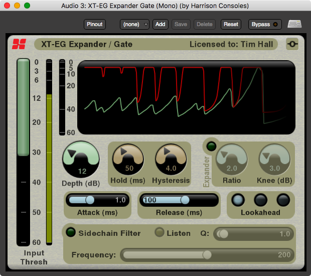Click the Hold value 50
This screenshot has width=311, height=276.
click(x=129, y=168)
